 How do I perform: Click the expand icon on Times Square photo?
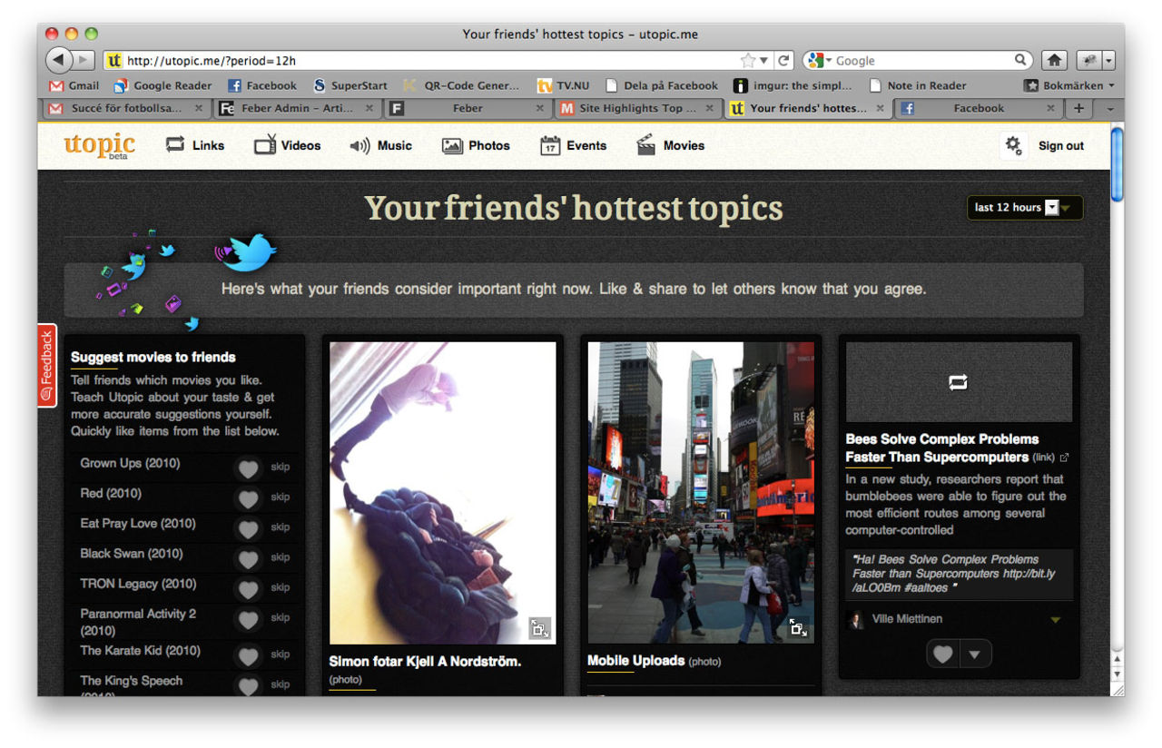coord(798,627)
